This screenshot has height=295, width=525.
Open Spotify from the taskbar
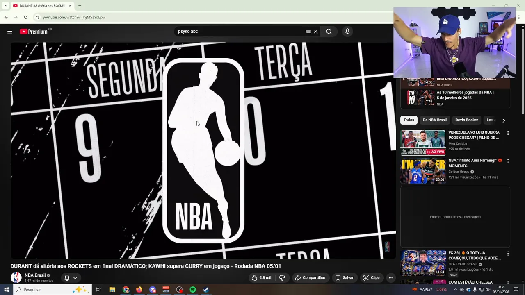[193, 290]
